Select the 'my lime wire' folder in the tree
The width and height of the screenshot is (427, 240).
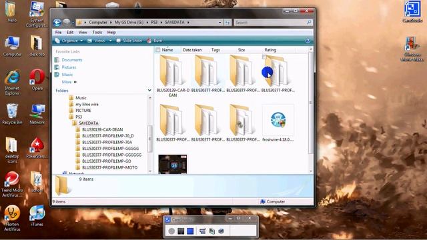[87, 104]
